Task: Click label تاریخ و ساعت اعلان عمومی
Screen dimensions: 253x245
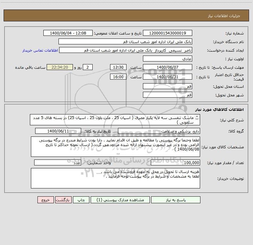Action: click(118, 33)
